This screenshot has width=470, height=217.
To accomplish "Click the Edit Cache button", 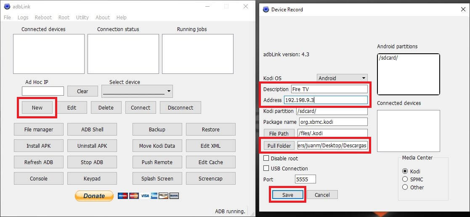I will coord(211,162).
